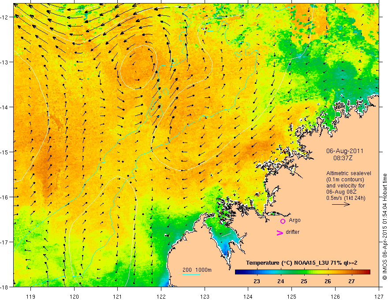
Task: Click the -12 latitude axis label
Action: (4, 17)
